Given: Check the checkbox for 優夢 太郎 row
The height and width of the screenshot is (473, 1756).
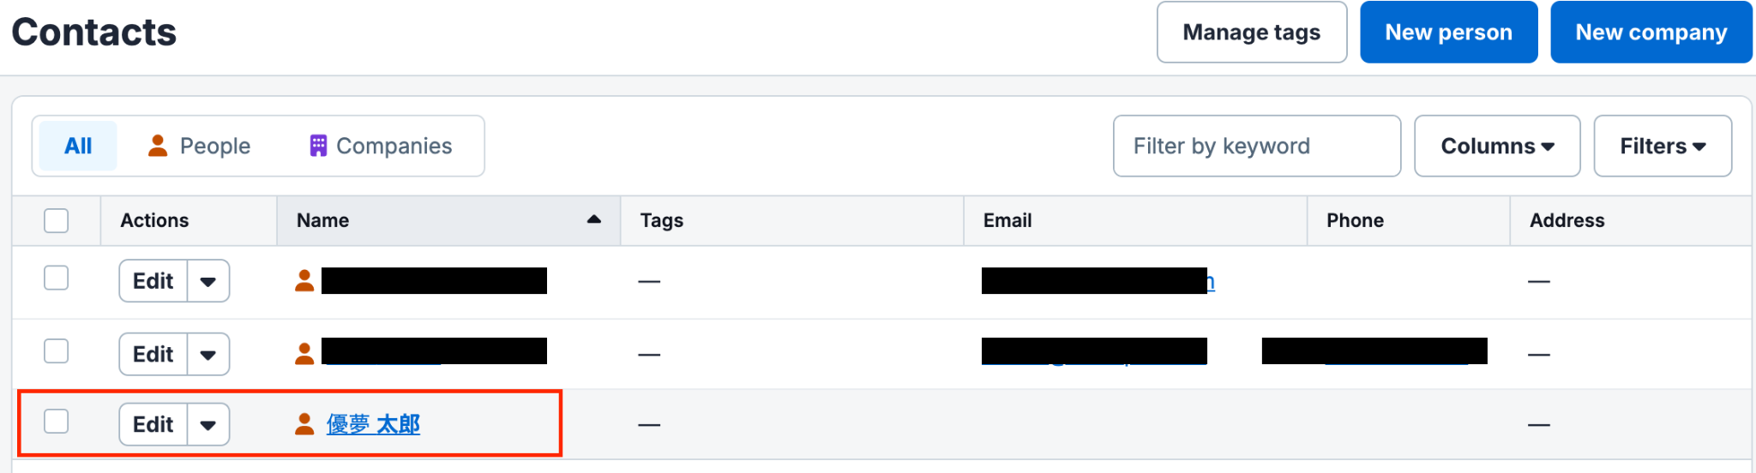Looking at the screenshot, I should click(x=57, y=422).
